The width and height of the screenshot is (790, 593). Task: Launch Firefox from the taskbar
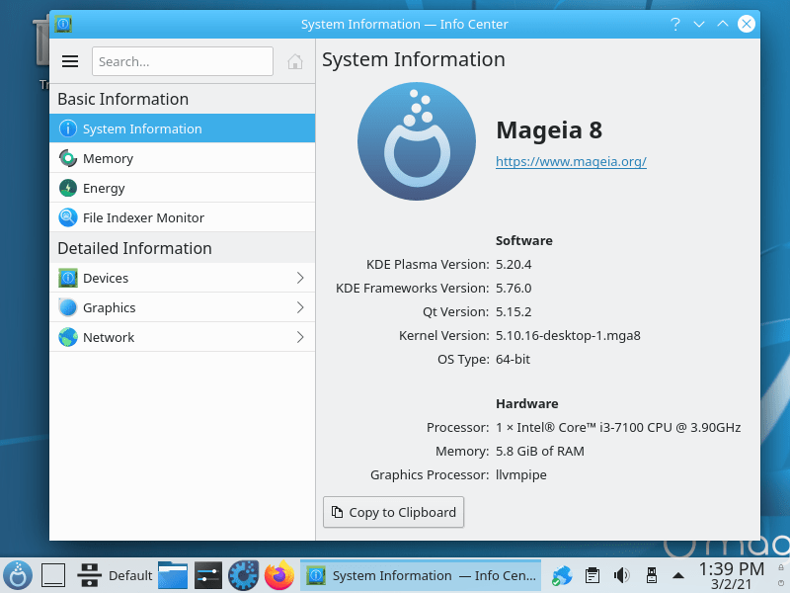coord(279,575)
